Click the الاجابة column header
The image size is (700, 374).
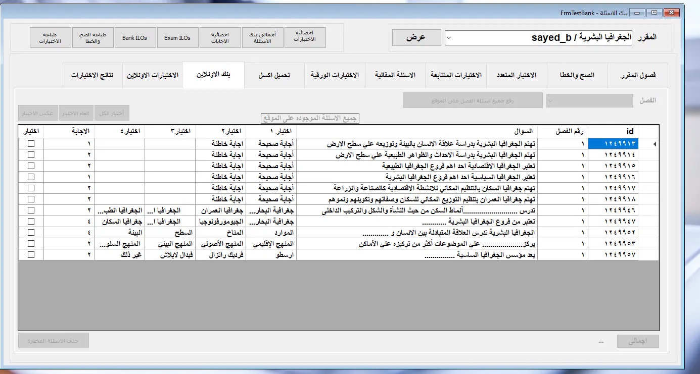[x=69, y=131]
